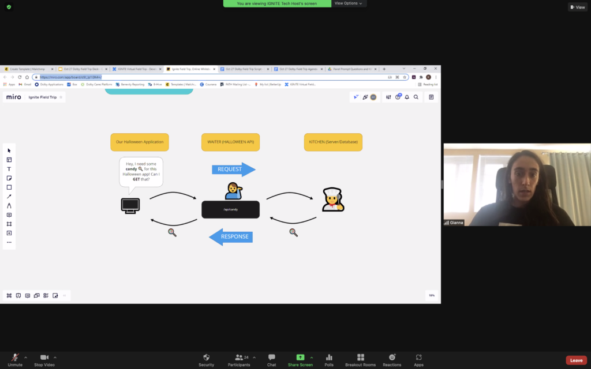The width and height of the screenshot is (591, 369).
Task: Switch to the IGNITE Virtual Field Trip tab
Action: pos(137,69)
